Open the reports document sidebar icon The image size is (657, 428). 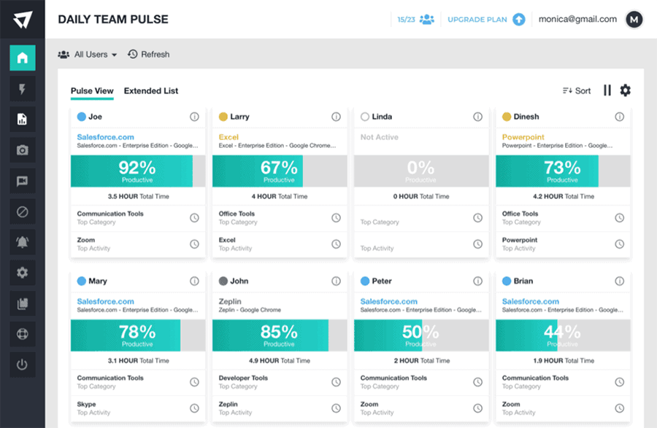22,120
